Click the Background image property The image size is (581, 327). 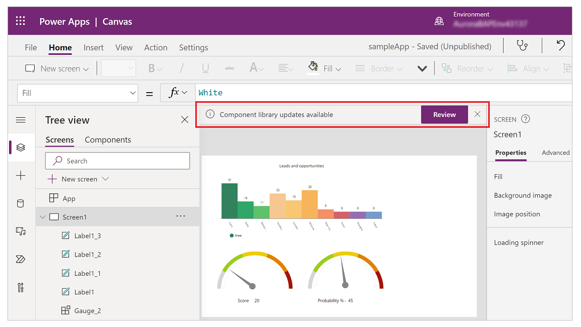[x=523, y=195]
